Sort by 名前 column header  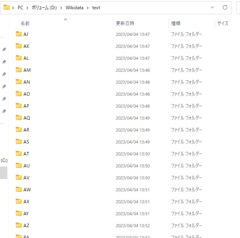coord(25,24)
